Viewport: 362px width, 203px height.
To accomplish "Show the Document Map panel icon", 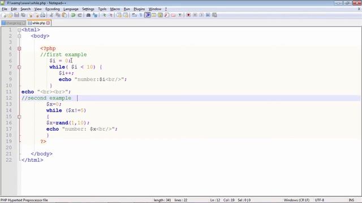I will [x=160, y=15].
